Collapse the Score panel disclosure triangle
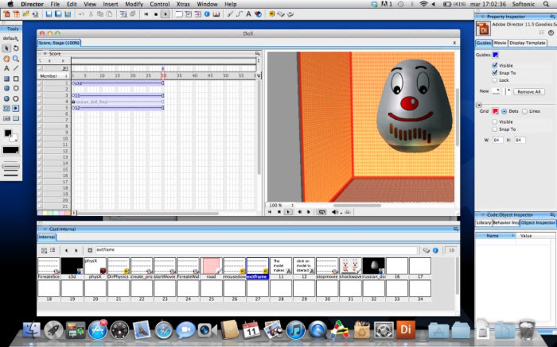 point(45,54)
